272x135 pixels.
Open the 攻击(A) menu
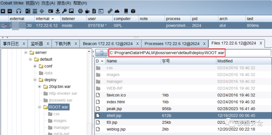tap(48, 3)
